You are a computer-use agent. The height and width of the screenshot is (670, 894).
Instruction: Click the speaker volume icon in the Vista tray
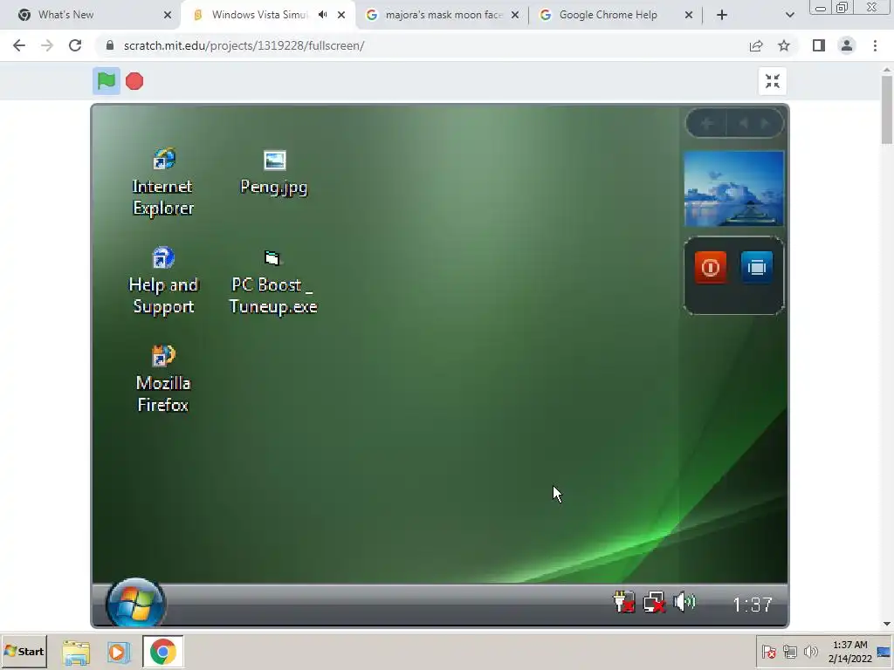[x=684, y=602]
